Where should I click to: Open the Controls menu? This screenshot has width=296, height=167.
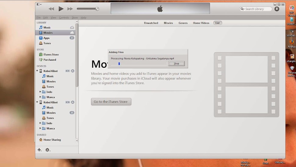(x=64, y=18)
